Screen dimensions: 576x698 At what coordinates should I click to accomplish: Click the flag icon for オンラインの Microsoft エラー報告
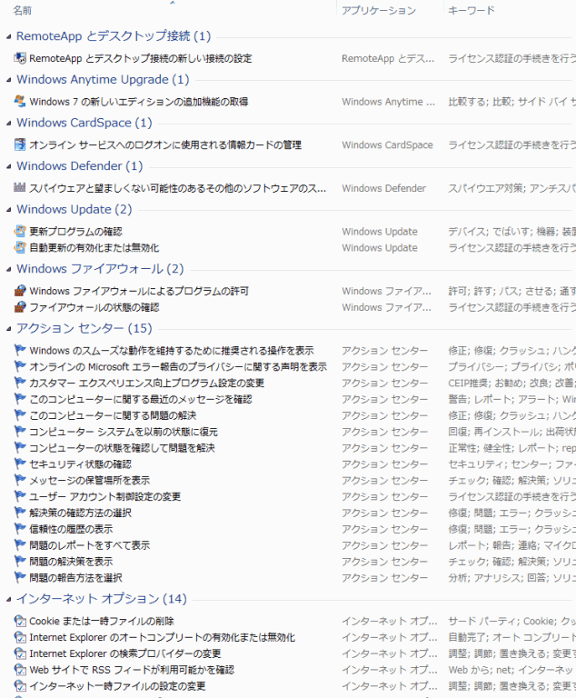20,366
